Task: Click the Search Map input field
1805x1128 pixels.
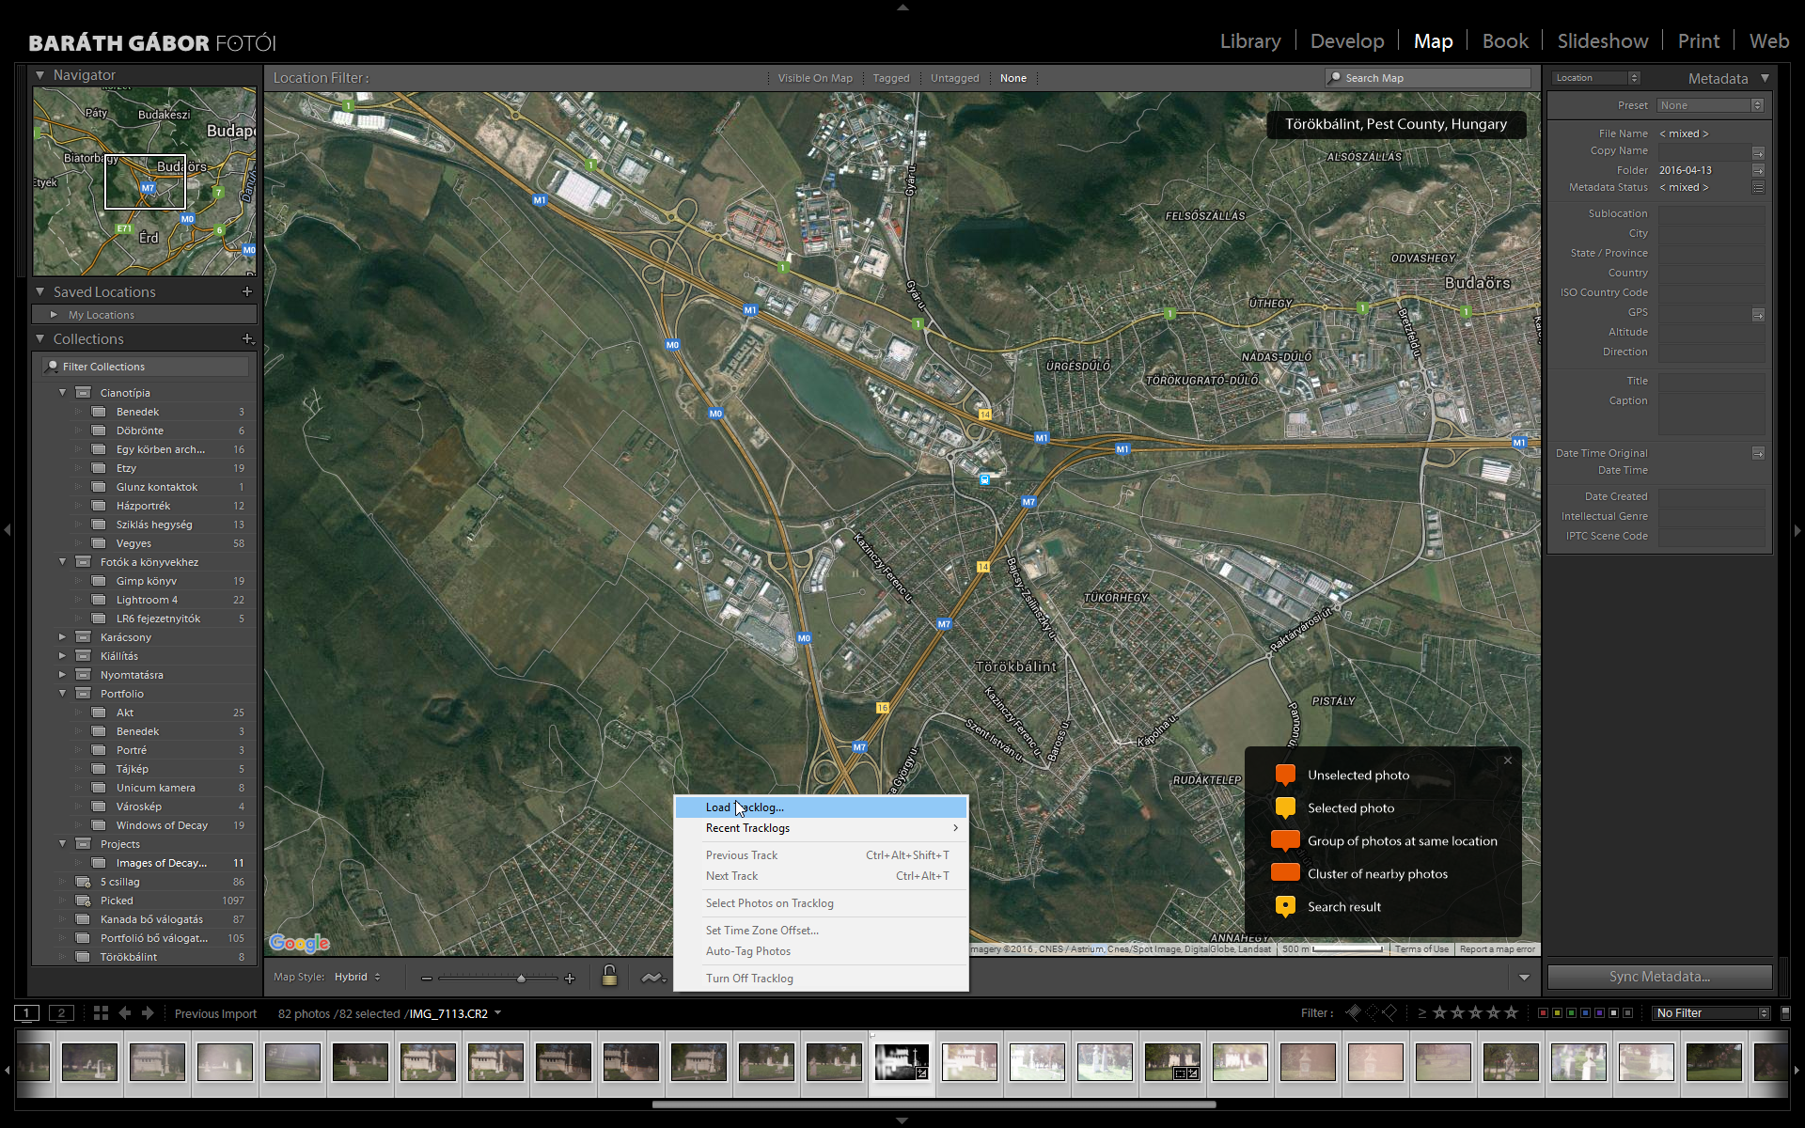Action: (x=1428, y=78)
